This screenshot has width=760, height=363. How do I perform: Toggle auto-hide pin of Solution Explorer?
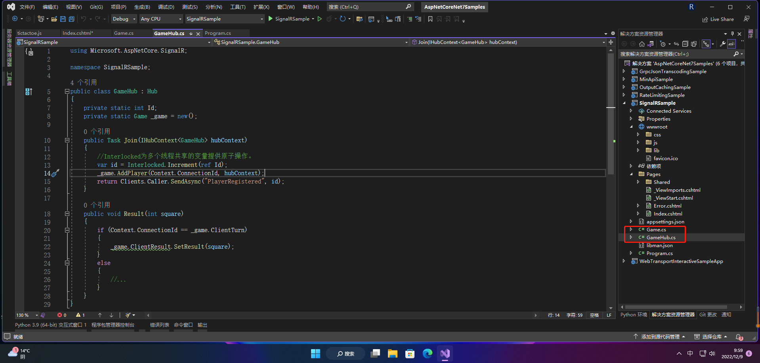[x=732, y=34]
